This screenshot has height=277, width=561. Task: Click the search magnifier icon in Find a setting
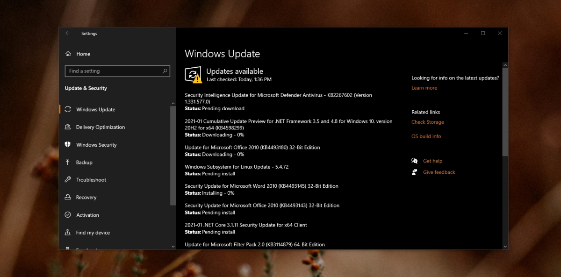(165, 71)
